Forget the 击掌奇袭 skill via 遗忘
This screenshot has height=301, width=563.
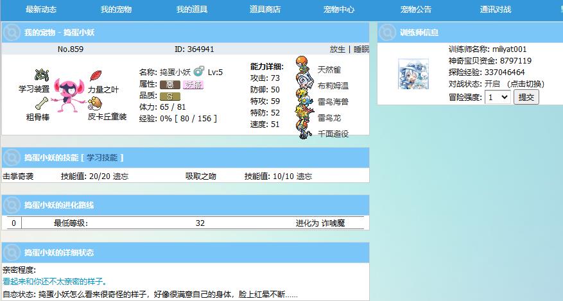121,176
